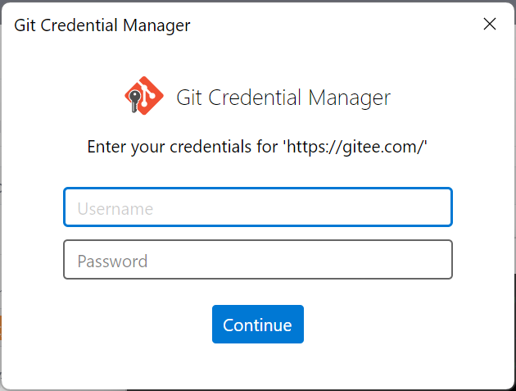Click the 'https://gitee.com/' URL text
Screen dimensions: 516x391
point(355,148)
